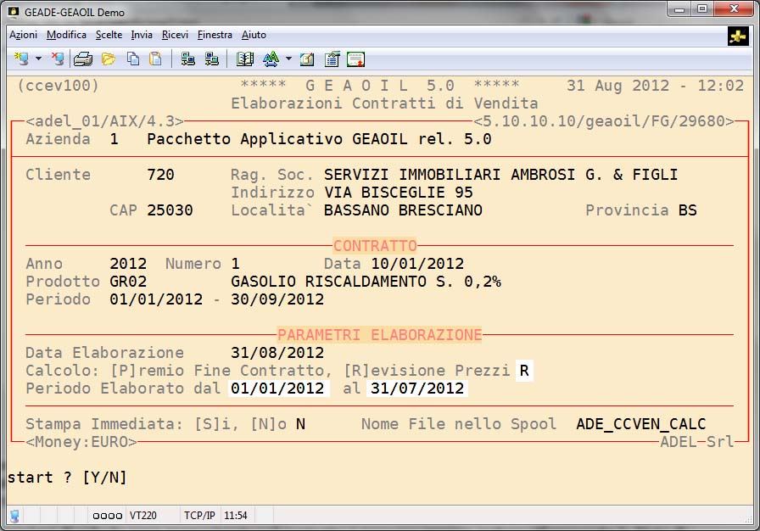Click the VT220 status bar indicator

142,516
